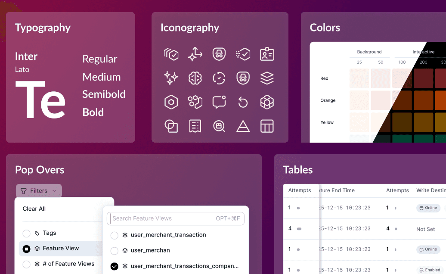The width and height of the screenshot is (446, 274).
Task: Toggle the Feature View radio button
Action: click(x=26, y=249)
